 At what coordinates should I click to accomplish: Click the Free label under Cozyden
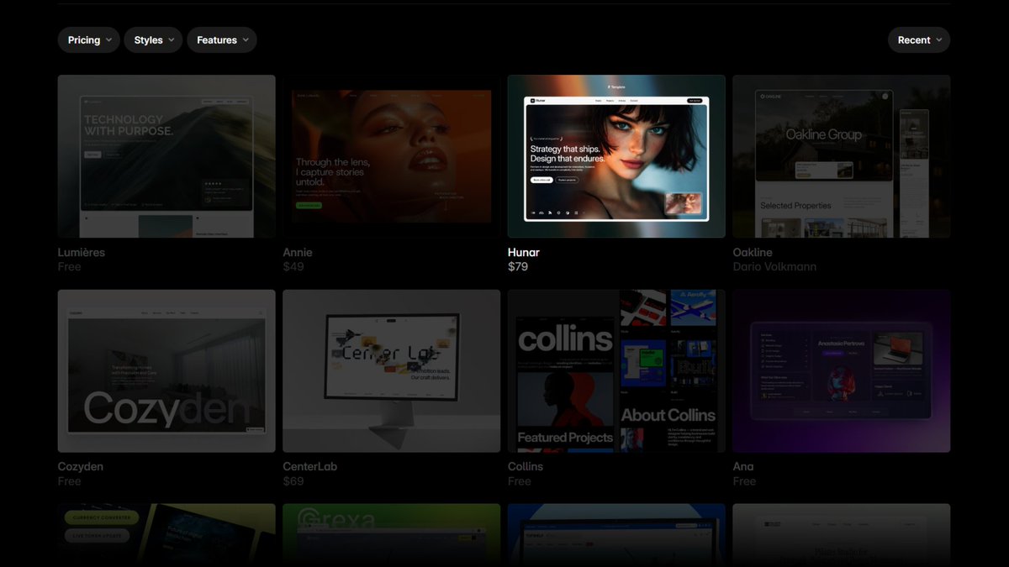[70, 481]
